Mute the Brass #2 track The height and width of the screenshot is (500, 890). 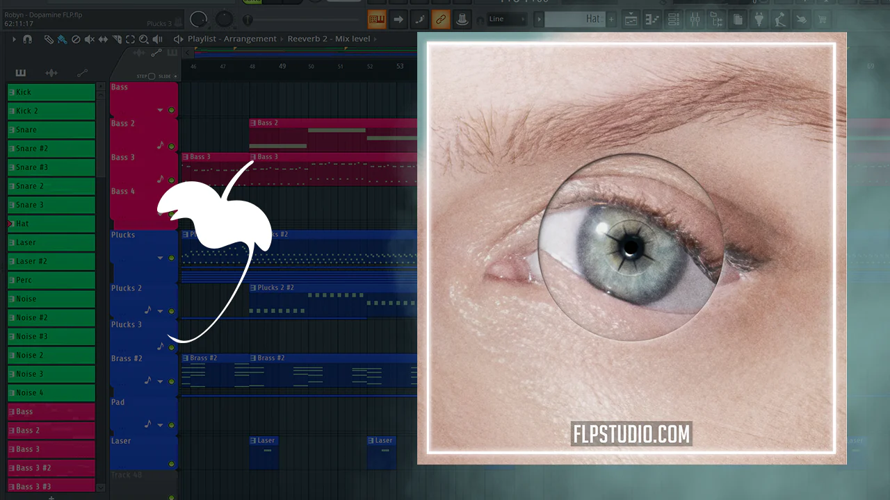click(x=171, y=381)
